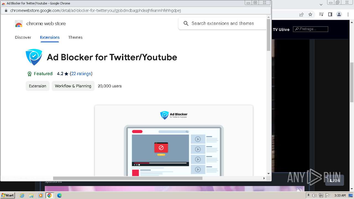
Task: Open the 22 ratings link
Action: 81,74
